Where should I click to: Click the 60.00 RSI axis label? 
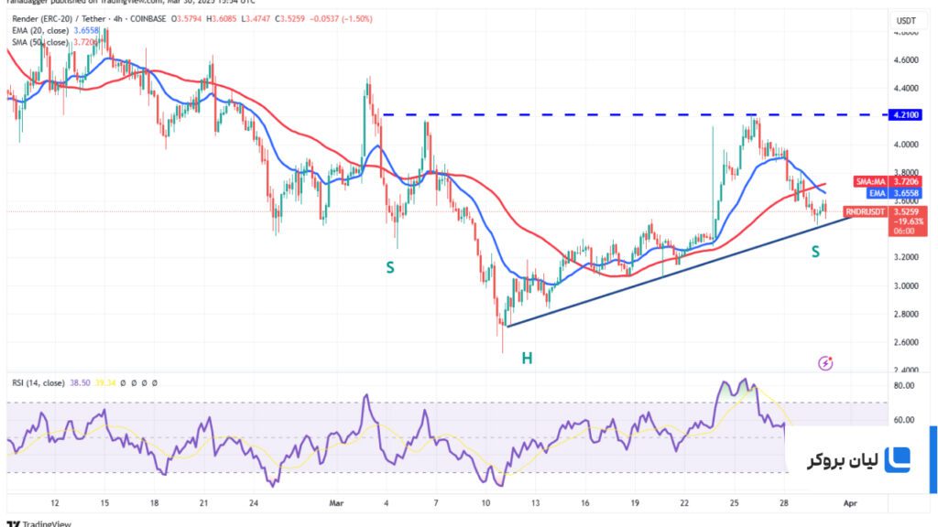point(904,420)
